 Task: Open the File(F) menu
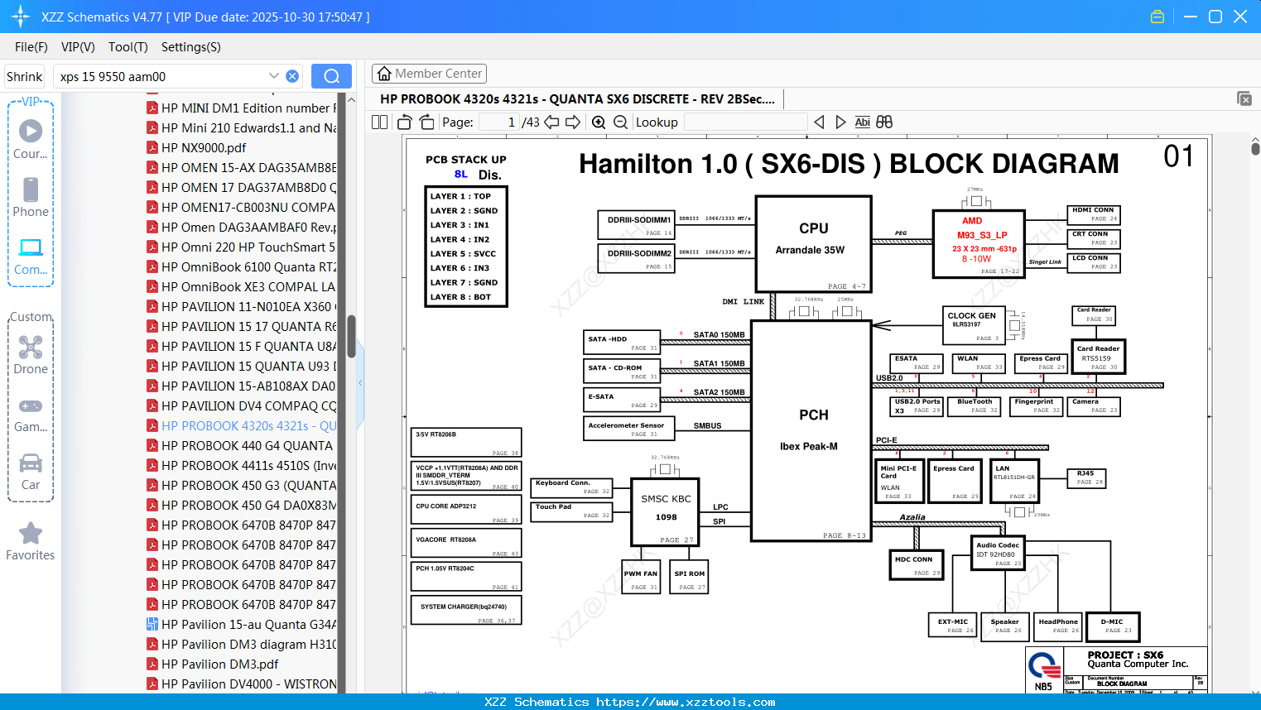(x=31, y=47)
